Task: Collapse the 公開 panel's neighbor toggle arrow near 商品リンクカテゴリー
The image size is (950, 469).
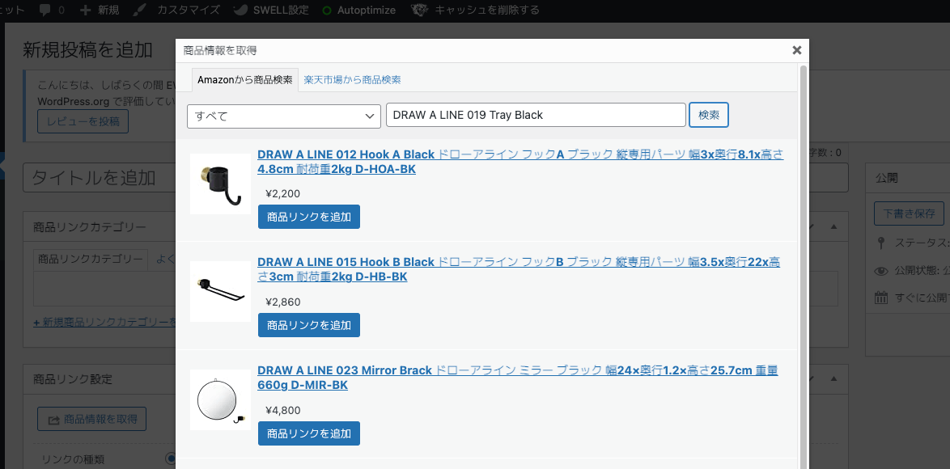Action: 833,227
